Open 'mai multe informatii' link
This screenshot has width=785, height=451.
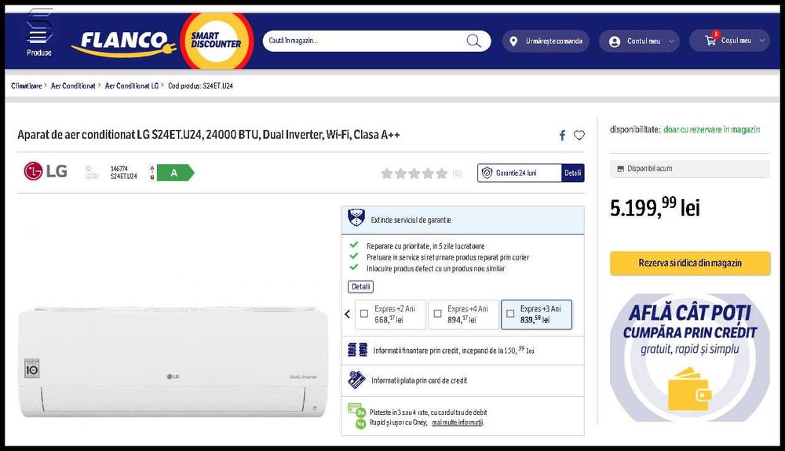458,423
